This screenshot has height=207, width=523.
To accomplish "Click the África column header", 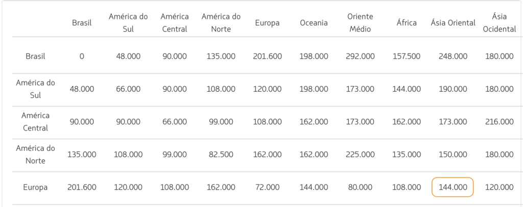I will [x=407, y=22].
